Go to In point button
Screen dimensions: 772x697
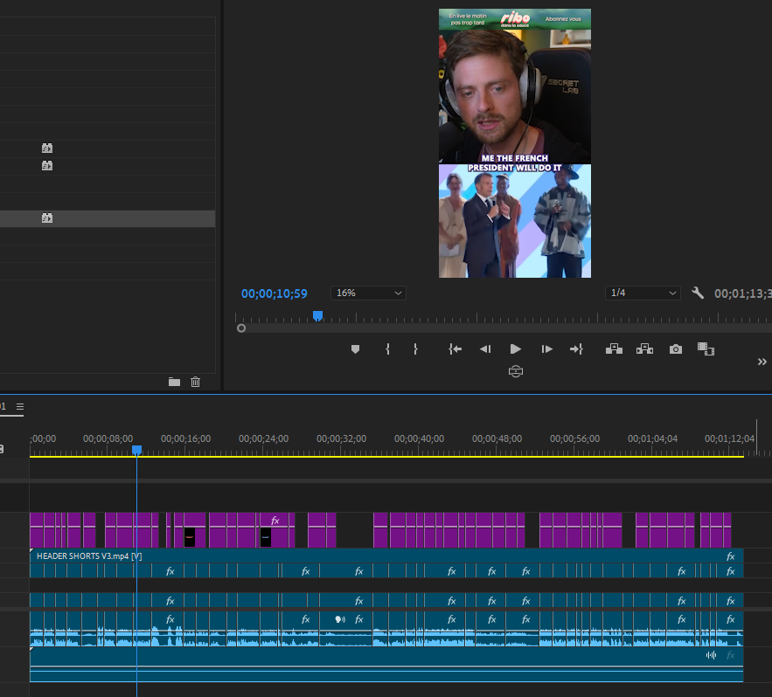pos(455,349)
